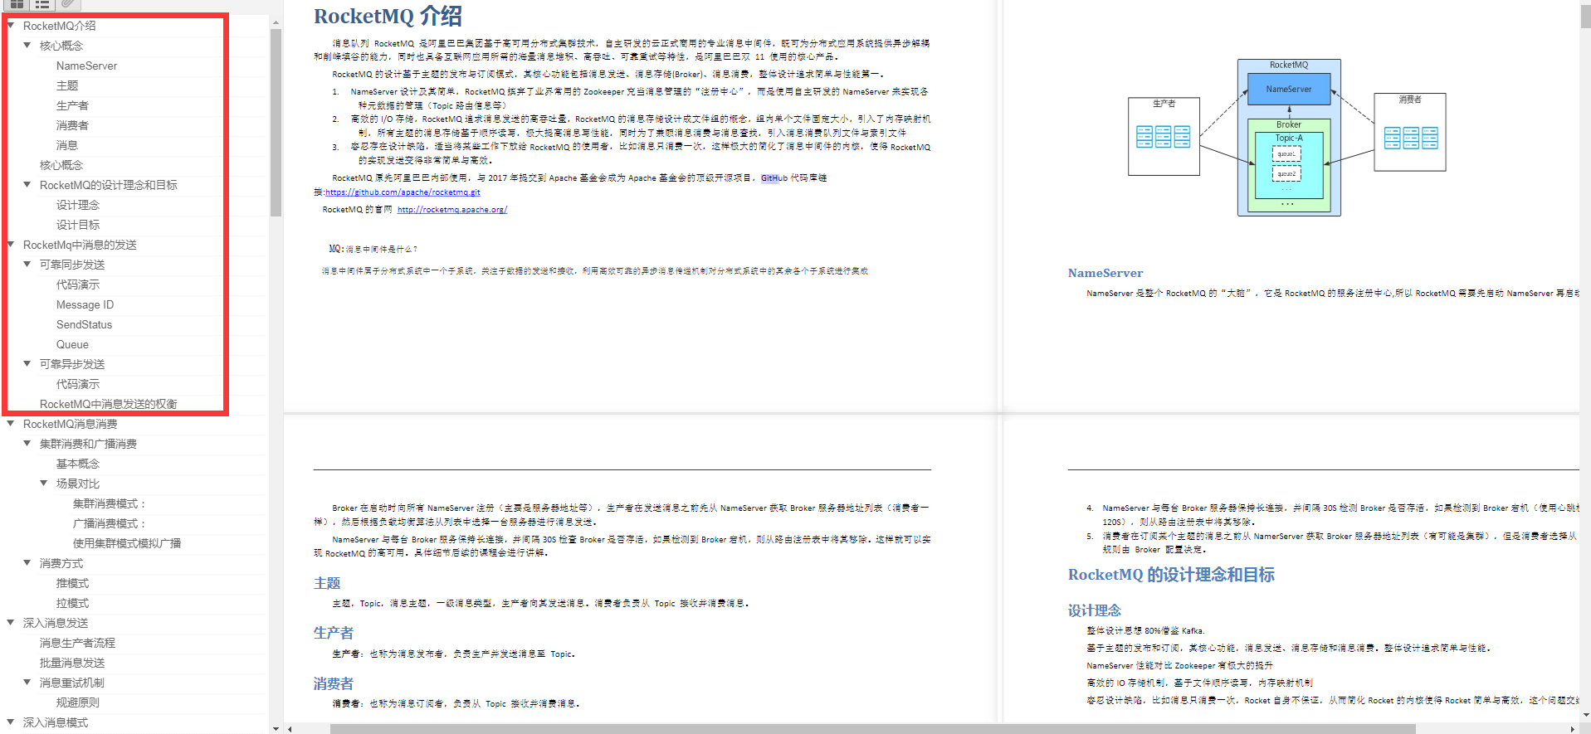Jump to NameServer in the outline

(86, 66)
